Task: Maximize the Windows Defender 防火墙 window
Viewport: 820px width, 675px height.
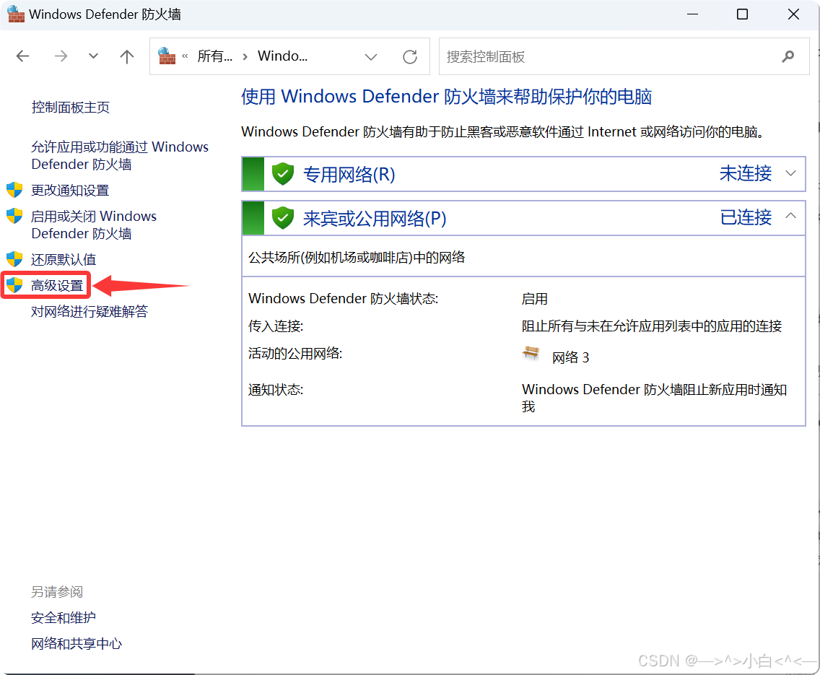Action: coord(742,14)
